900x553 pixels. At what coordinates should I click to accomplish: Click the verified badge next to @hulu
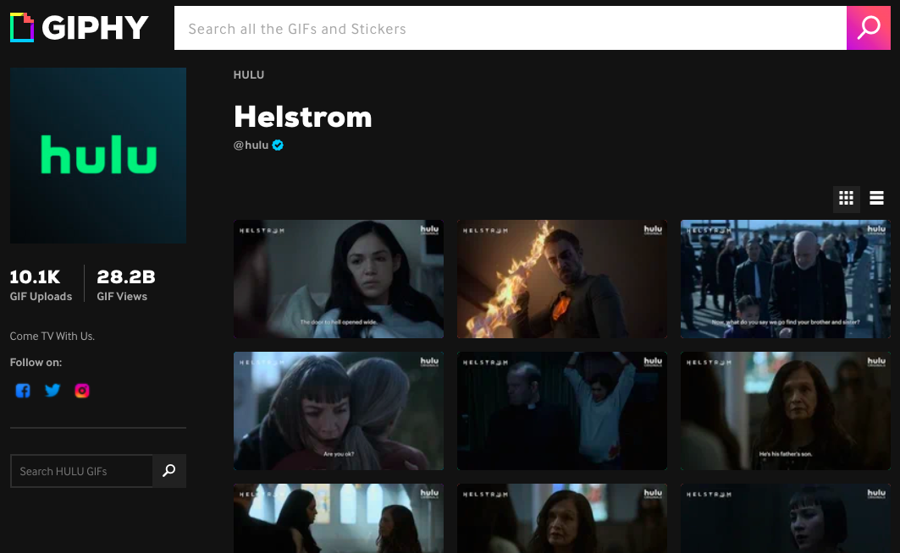[278, 145]
